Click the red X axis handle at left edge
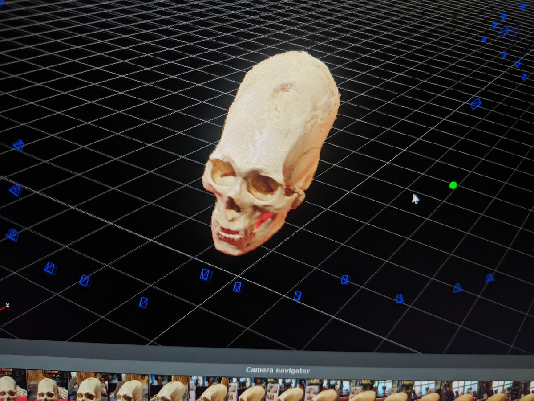 (4, 307)
